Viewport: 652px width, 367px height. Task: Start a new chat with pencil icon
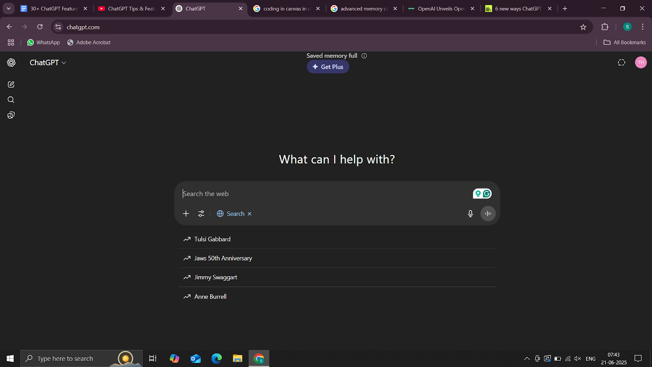coord(11,84)
